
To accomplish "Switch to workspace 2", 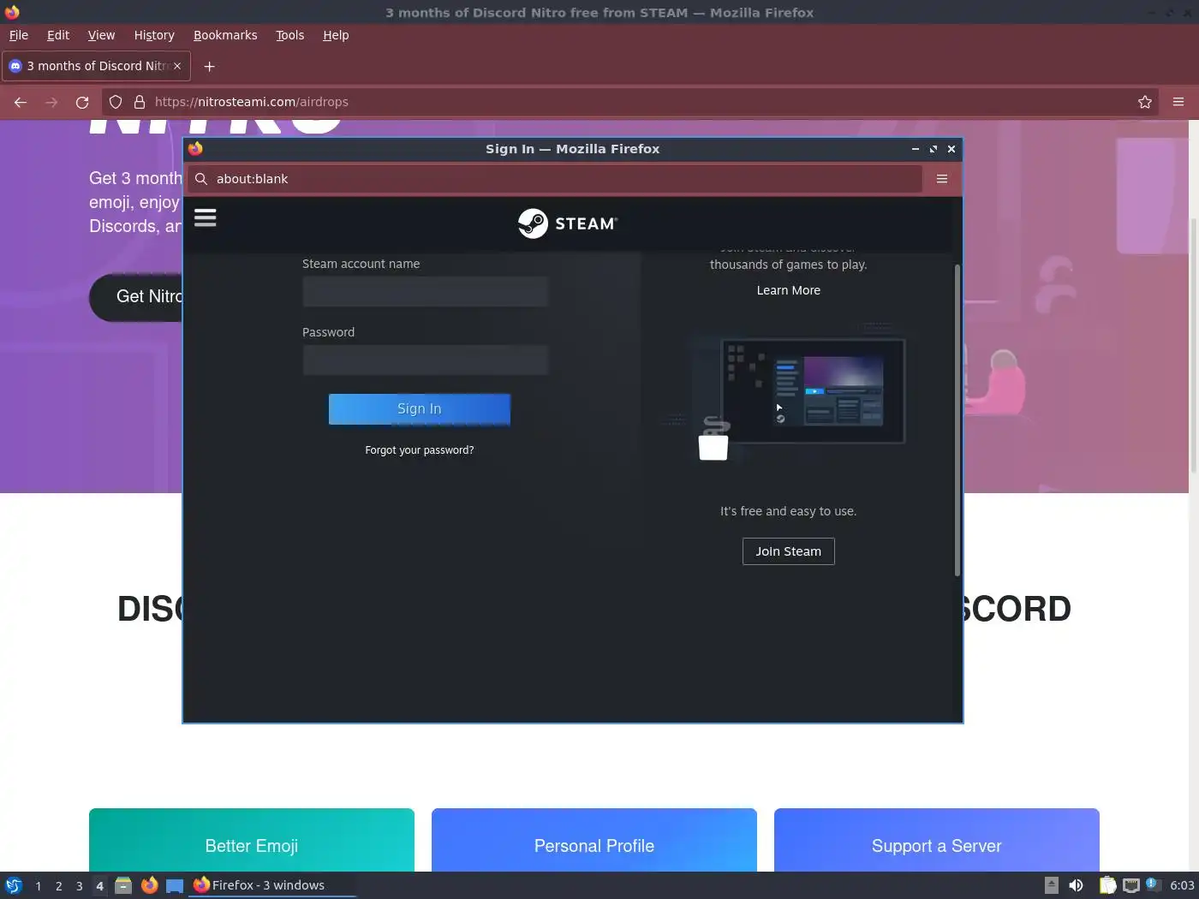I will click(x=59, y=886).
